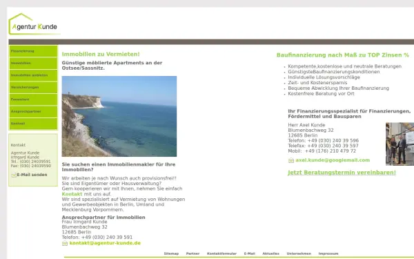Viewport: 414px width, 259px height.
Task: Click the text Günstige möblierte Apartments an der Ostsee/Sassnitz.
Action: pyautogui.click(x=112, y=66)
